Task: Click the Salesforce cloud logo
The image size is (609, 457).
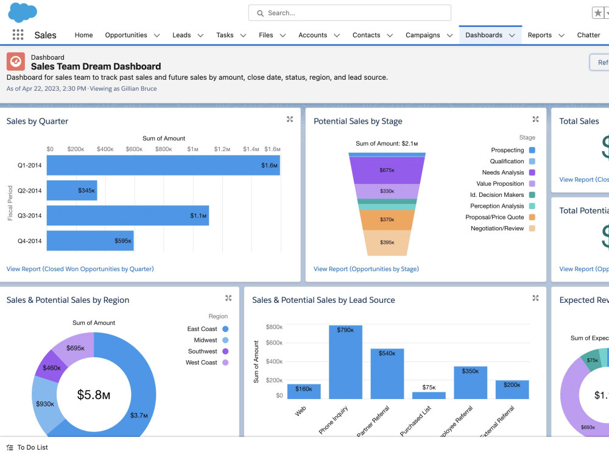Action: click(23, 12)
